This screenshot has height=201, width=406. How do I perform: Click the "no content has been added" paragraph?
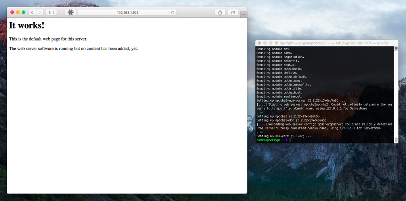tap(73, 49)
